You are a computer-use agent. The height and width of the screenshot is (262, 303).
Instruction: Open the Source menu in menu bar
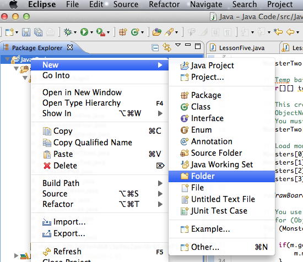click(x=126, y=4)
